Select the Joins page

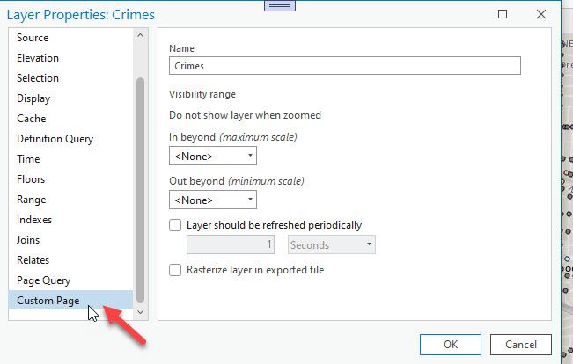[x=28, y=240]
